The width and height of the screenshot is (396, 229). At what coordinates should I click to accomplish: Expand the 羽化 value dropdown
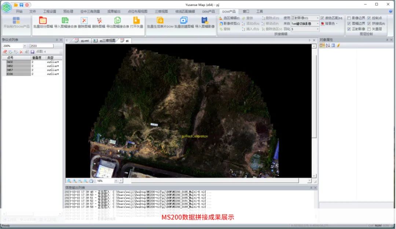pyautogui.click(x=318, y=29)
